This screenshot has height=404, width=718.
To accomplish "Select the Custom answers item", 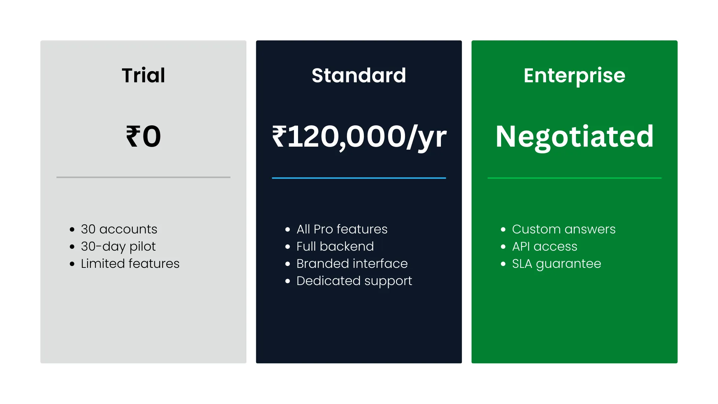I will (x=564, y=229).
